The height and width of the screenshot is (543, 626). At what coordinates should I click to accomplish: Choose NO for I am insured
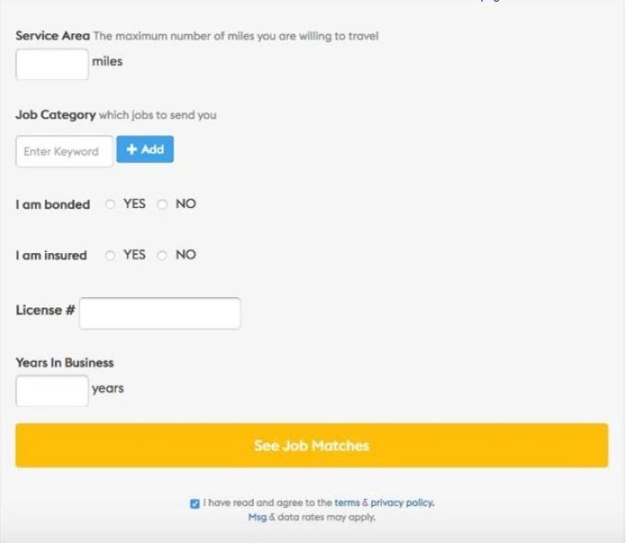(x=163, y=255)
